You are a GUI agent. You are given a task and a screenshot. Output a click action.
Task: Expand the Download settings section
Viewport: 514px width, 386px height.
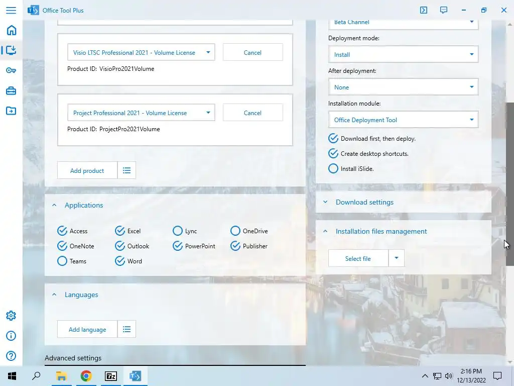pyautogui.click(x=325, y=202)
